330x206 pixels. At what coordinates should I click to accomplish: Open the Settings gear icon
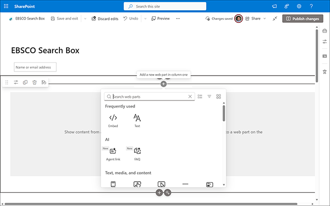pyautogui.click(x=299, y=6)
